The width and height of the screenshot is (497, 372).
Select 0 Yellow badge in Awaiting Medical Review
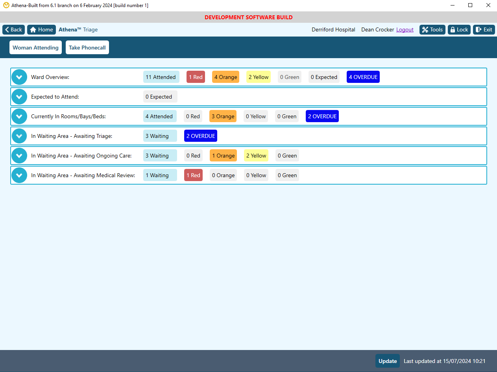click(256, 175)
